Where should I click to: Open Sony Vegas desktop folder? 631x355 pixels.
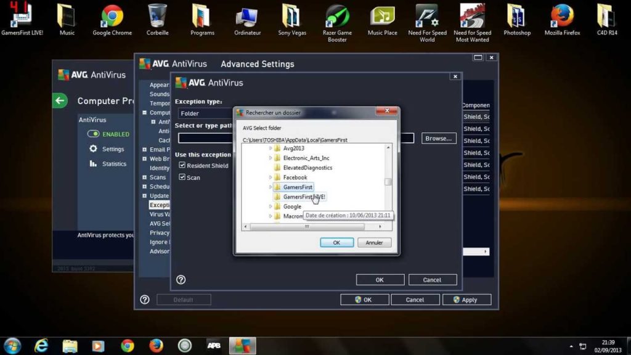click(x=292, y=19)
